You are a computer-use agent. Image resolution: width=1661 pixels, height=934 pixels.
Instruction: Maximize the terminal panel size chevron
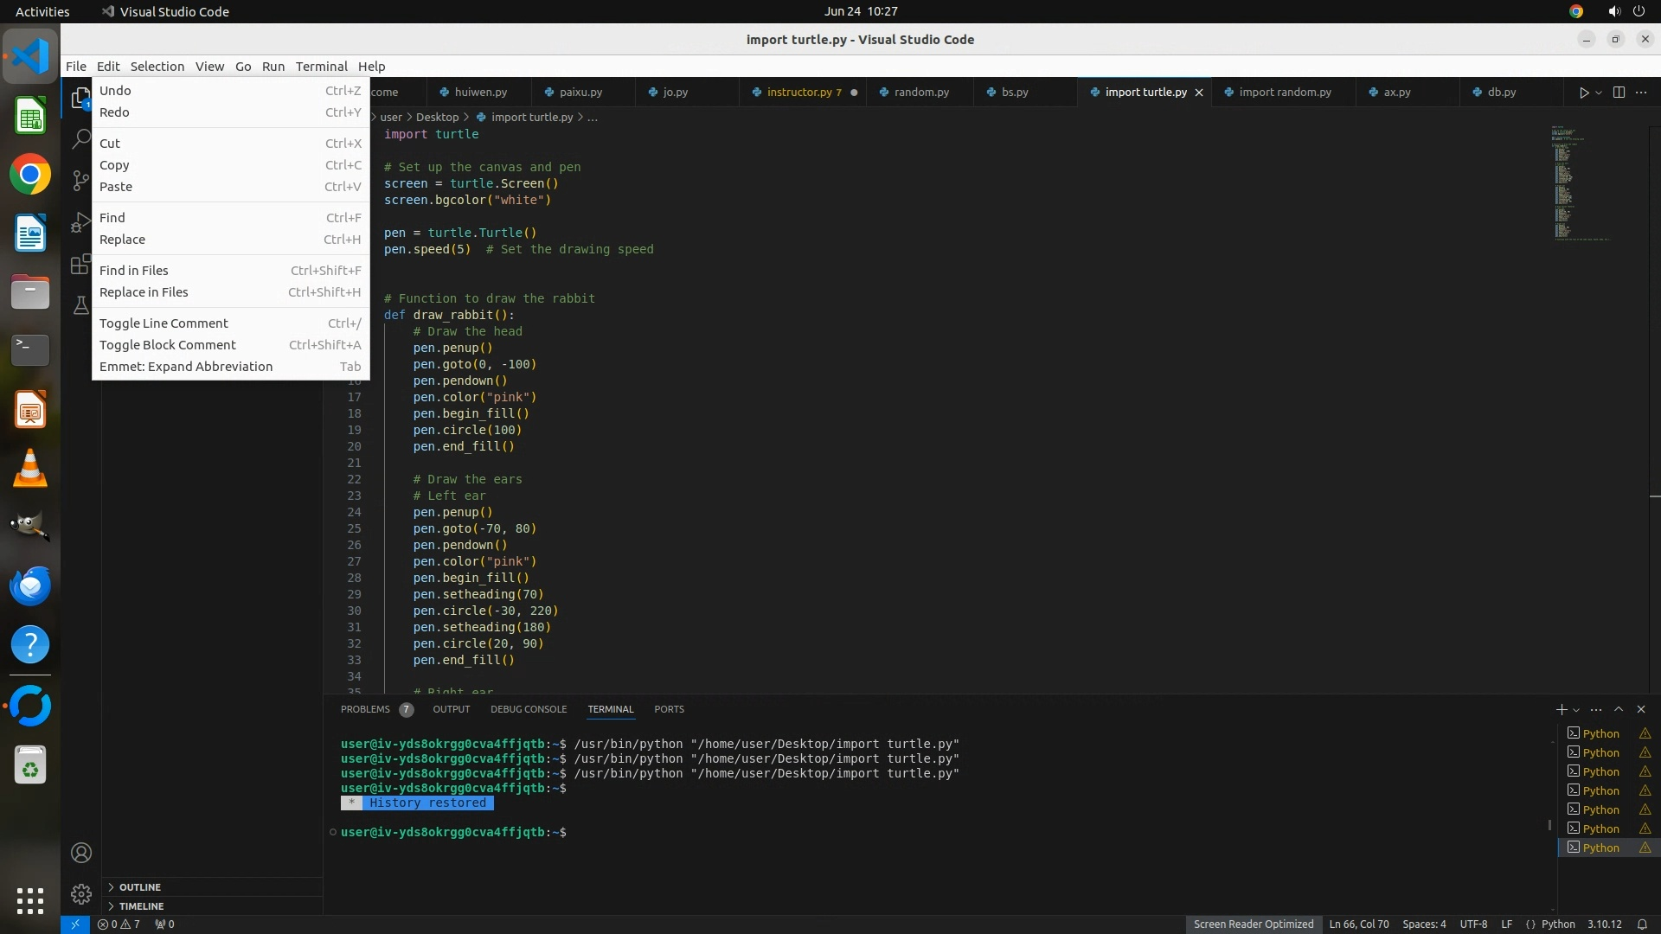[x=1619, y=709]
